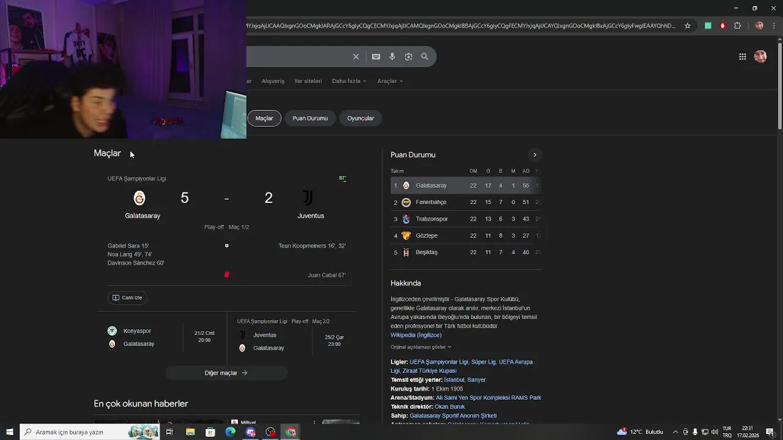
Task: Show hidden system tray icons
Action: tap(675, 432)
